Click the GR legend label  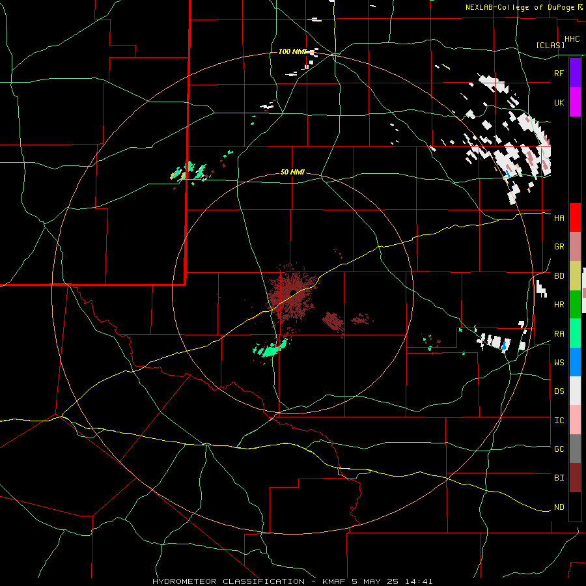point(559,247)
